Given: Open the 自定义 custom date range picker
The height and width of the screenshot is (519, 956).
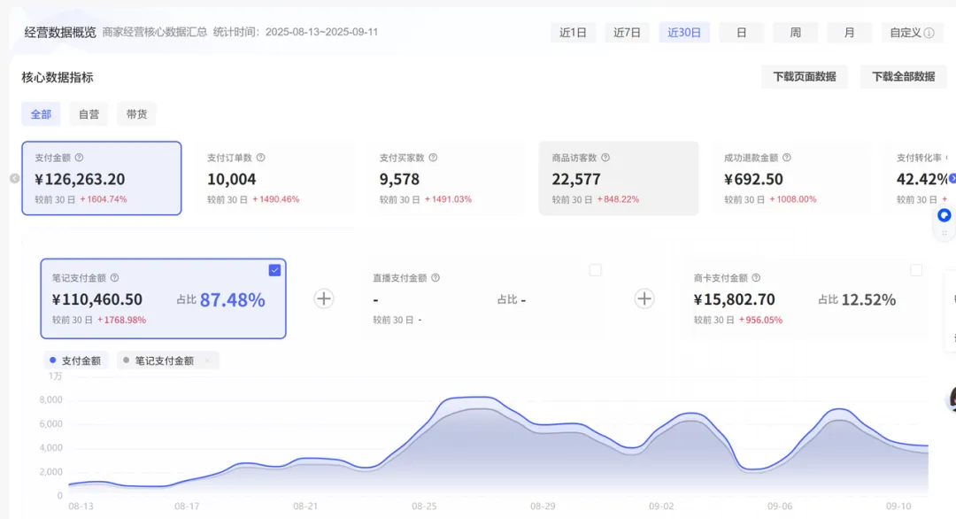Looking at the screenshot, I should point(912,33).
